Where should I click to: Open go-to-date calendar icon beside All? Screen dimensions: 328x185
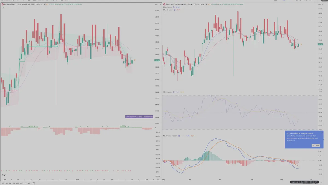(x=33, y=183)
